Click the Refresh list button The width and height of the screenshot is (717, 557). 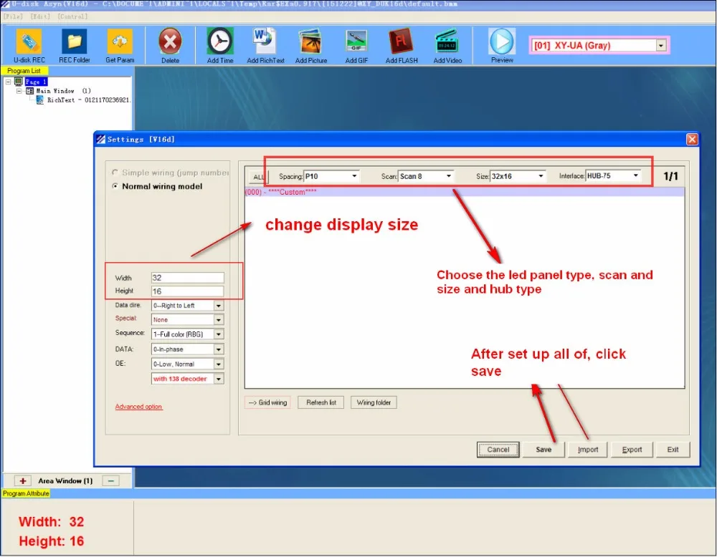click(321, 402)
